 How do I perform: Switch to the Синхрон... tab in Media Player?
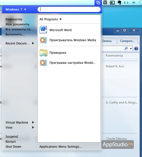(x=127, y=41)
